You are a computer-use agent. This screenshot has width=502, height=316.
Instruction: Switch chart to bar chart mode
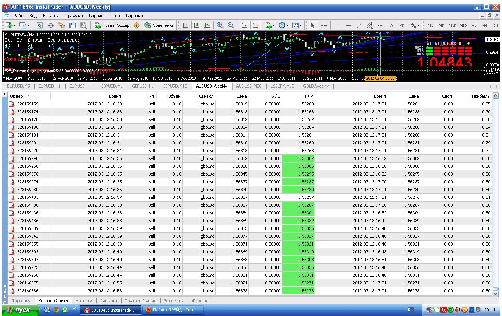click(x=185, y=25)
